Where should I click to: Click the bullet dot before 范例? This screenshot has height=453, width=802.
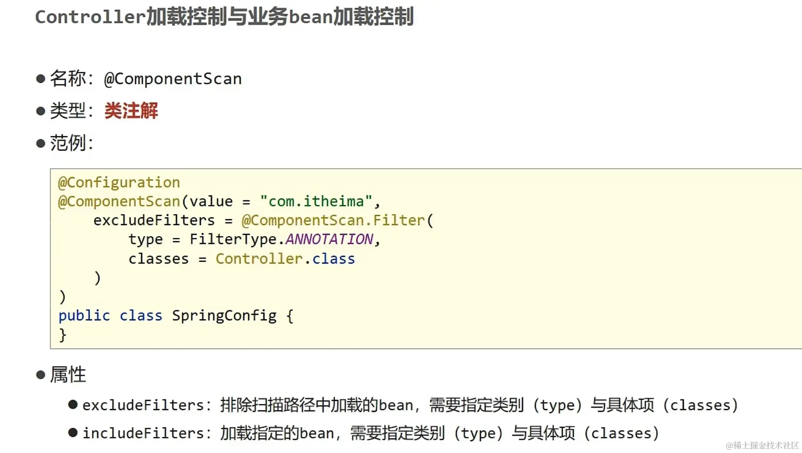tap(40, 144)
